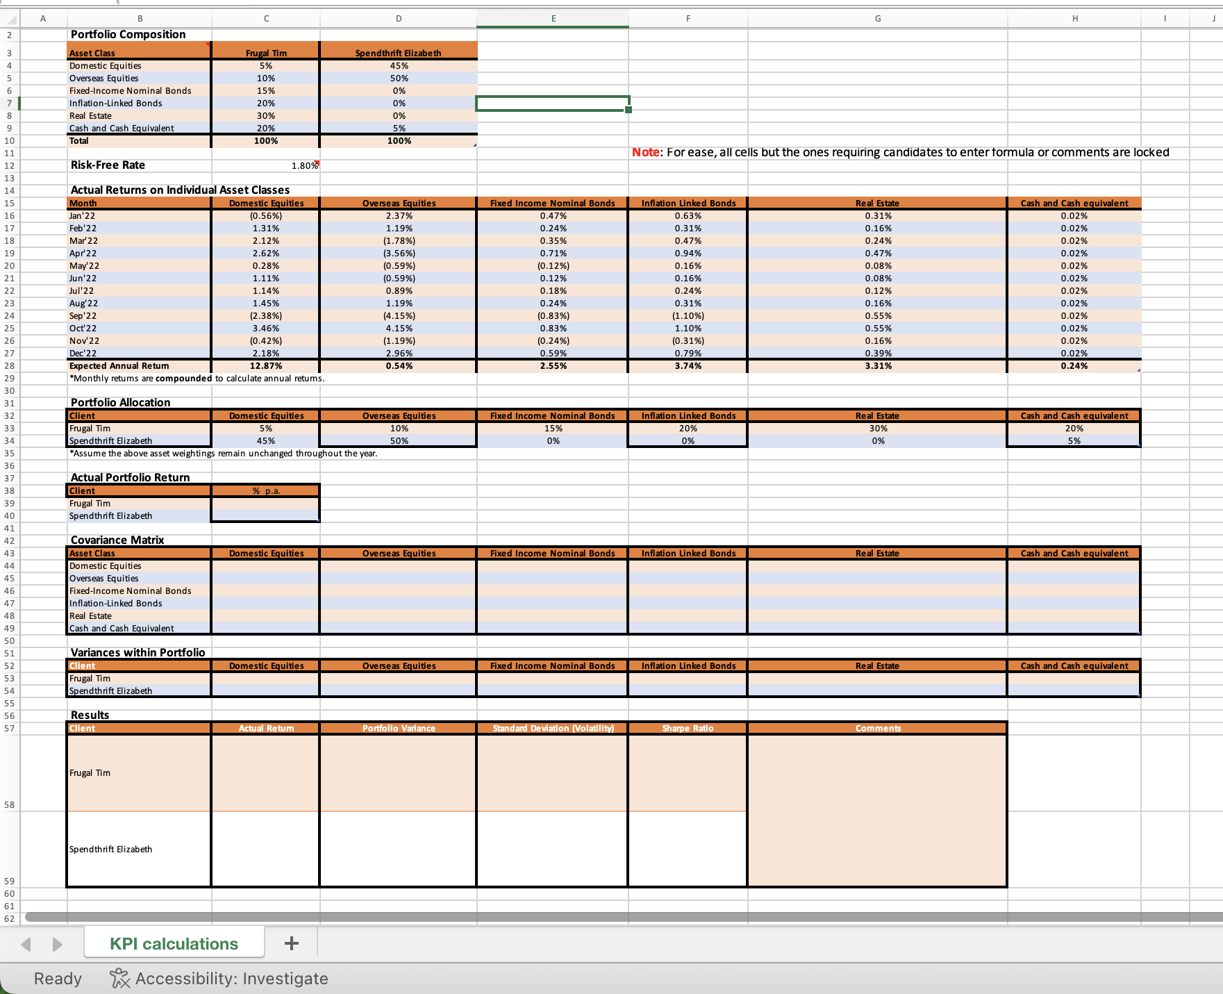
Task: Select Dec'22 Inflation Linked Bonds 0.79%
Action: coord(688,353)
